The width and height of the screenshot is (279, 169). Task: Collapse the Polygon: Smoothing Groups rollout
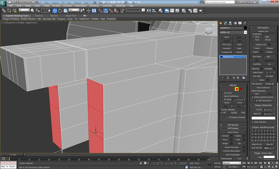tap(263, 127)
